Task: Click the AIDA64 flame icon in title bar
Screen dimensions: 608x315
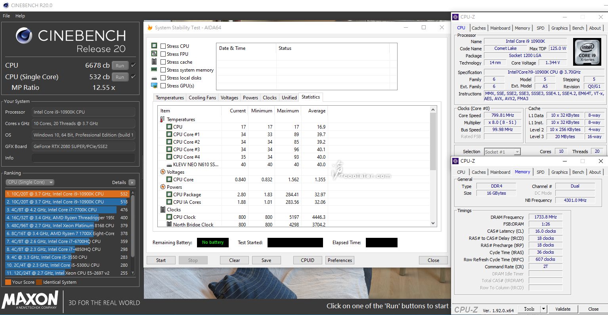Action: click(150, 28)
